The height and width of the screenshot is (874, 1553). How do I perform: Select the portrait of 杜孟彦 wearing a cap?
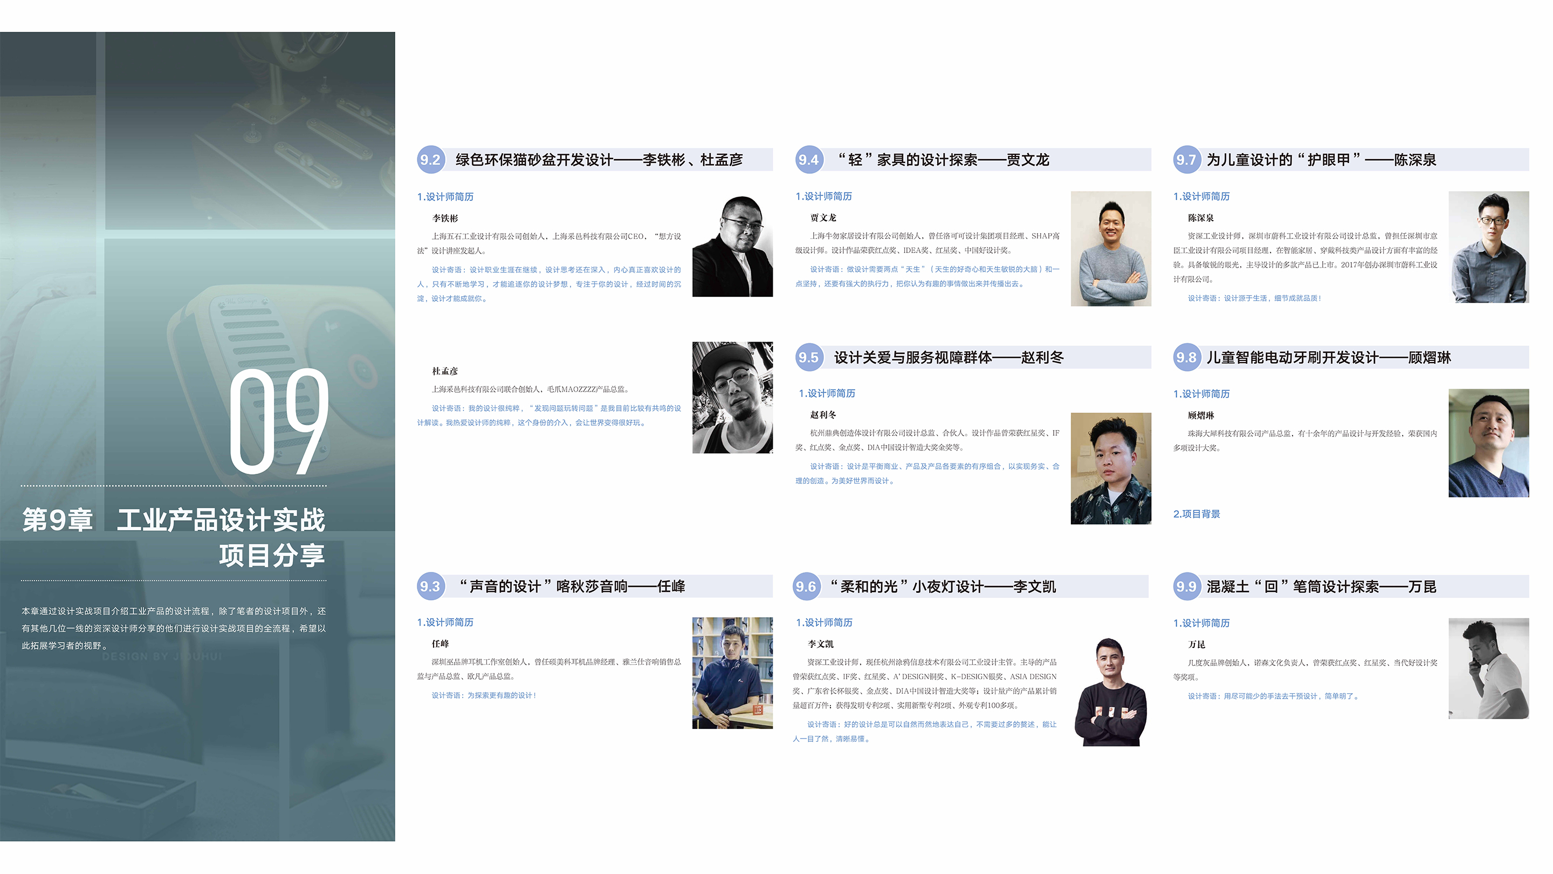tap(732, 398)
